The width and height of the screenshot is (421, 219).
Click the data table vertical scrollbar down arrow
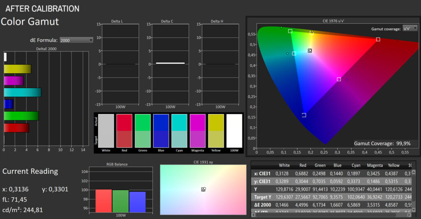[x=414, y=210]
